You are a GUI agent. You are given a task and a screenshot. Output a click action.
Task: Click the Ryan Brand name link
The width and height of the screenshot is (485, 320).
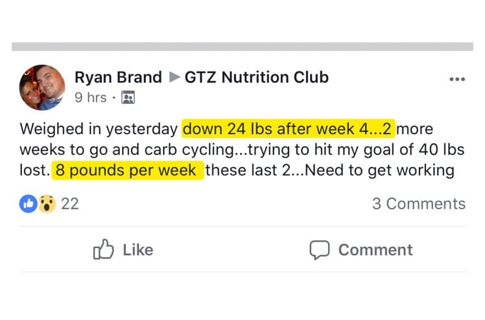coord(118,78)
